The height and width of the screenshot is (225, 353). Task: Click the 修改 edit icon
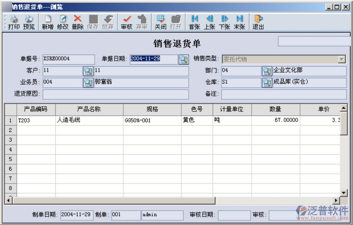[x=63, y=22]
